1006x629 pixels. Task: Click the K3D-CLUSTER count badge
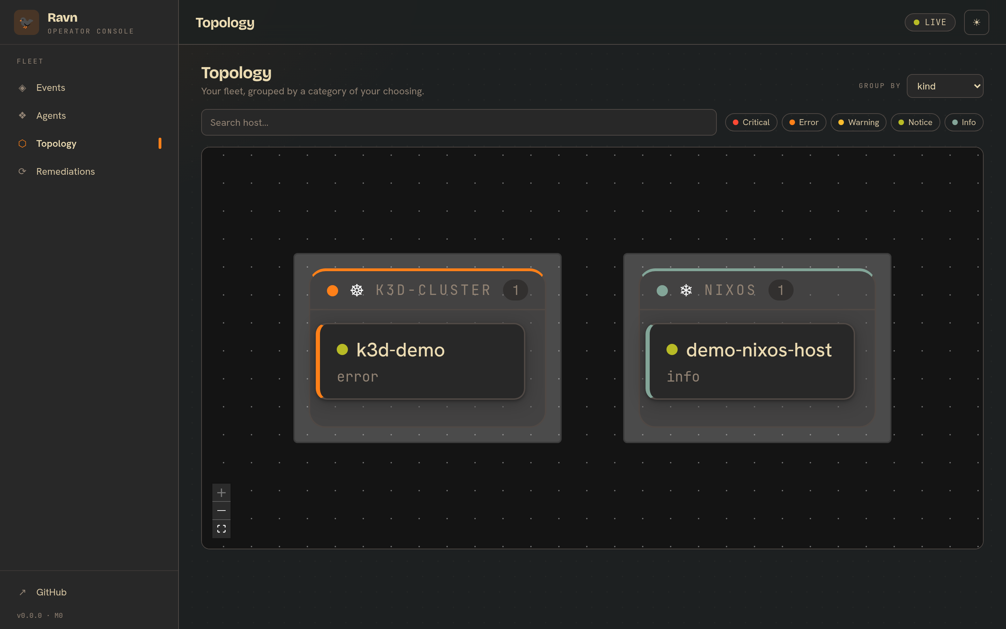click(x=516, y=290)
